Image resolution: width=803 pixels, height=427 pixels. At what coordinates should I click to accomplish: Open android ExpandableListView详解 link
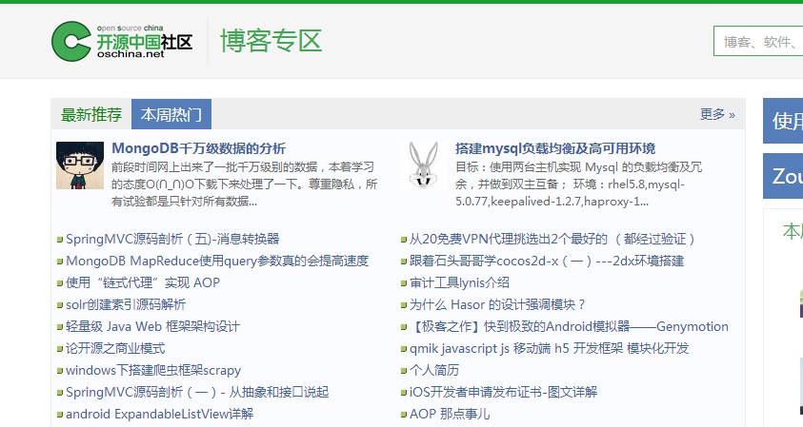pos(159,414)
